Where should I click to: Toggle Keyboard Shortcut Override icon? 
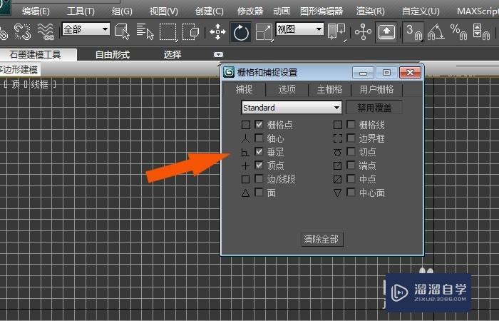[386, 32]
